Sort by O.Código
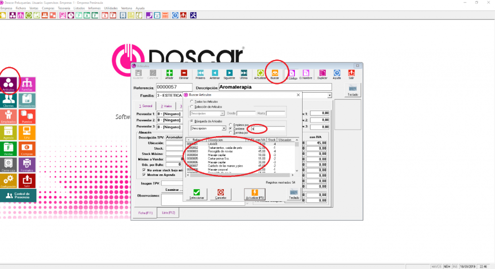The image size is (495, 269). pyautogui.click(x=291, y=75)
